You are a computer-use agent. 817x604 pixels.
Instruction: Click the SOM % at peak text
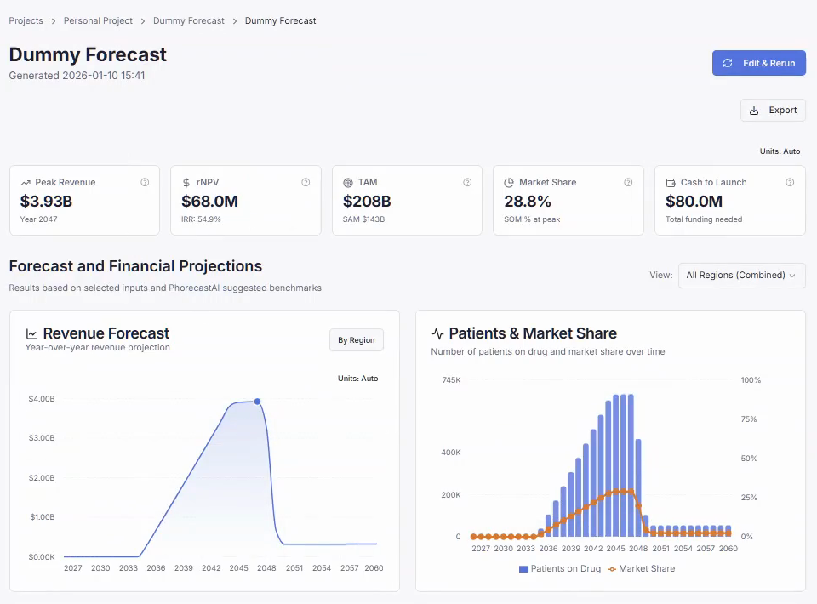532,219
